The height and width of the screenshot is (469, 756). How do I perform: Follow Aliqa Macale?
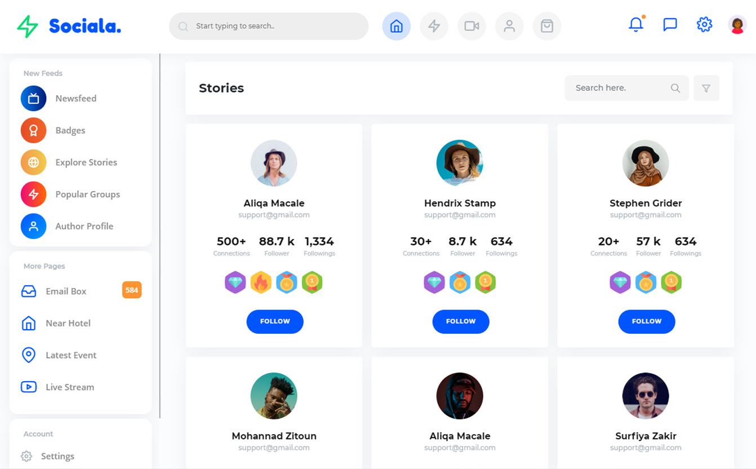(275, 321)
